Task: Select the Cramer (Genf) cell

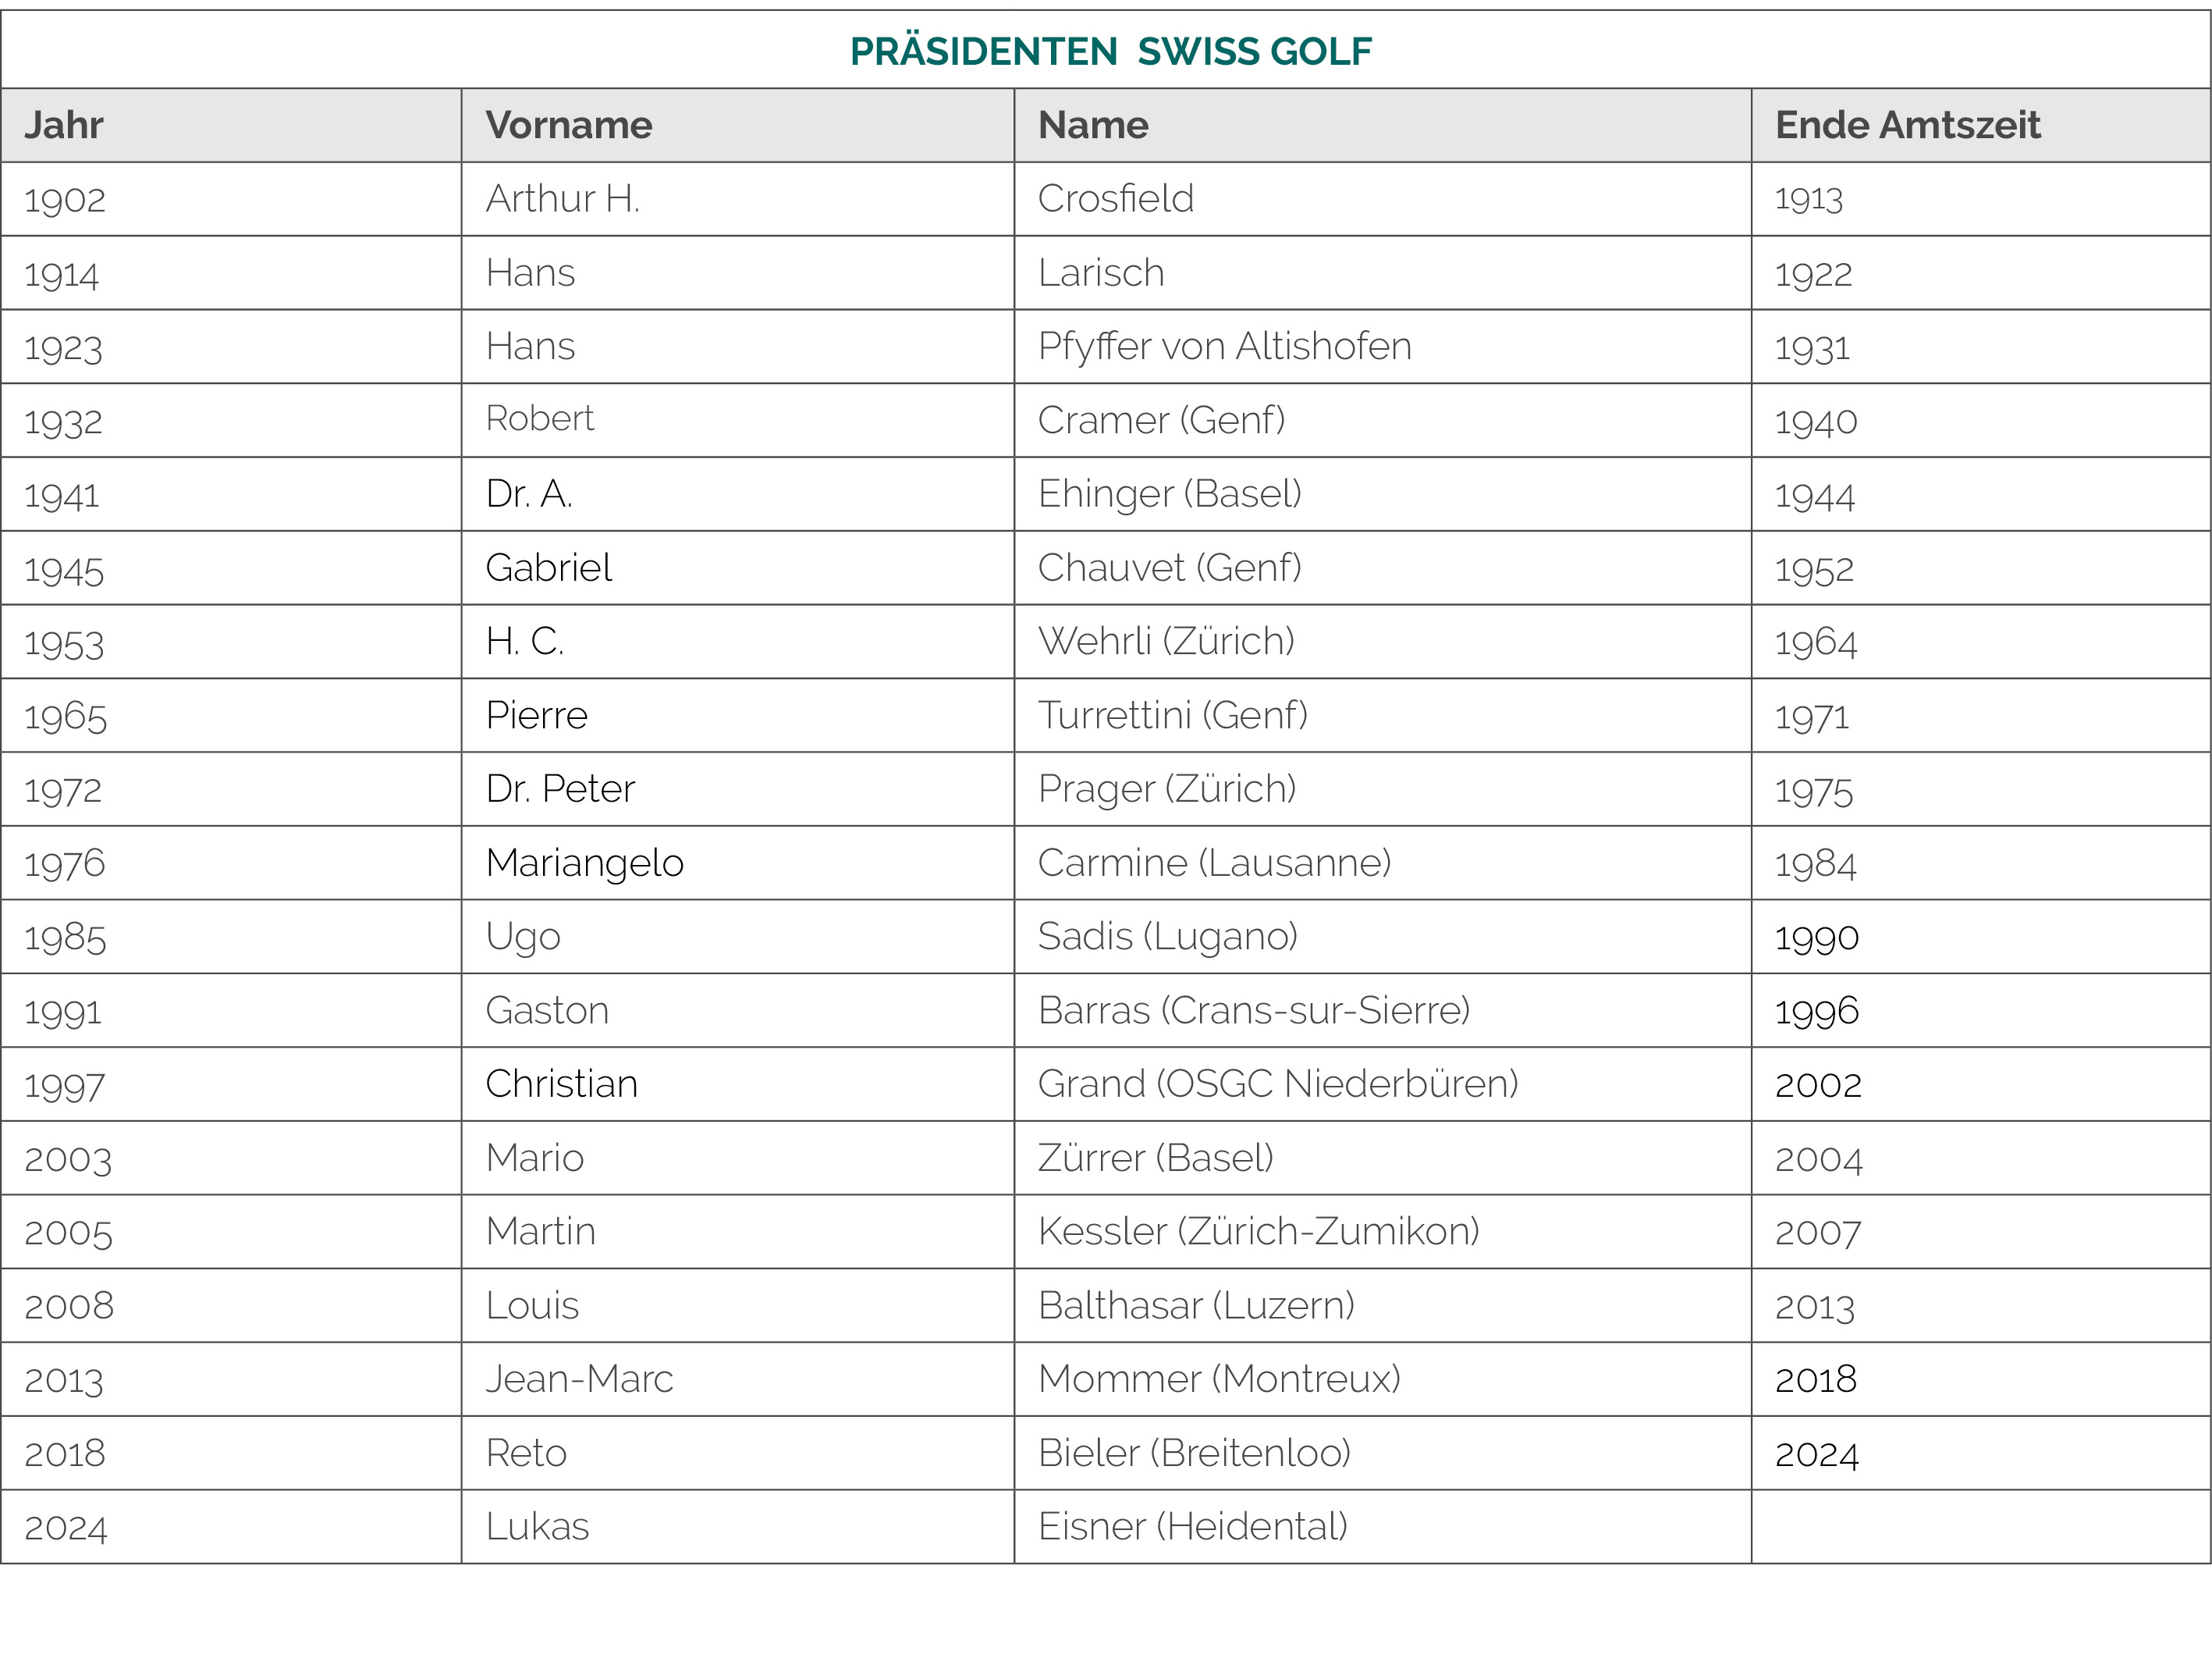Action: click(x=1383, y=420)
